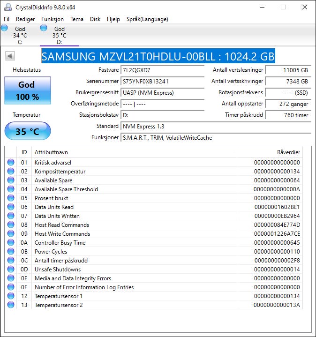
Task: Click status orb for Media and Data Integrity Errors
Action: click(11, 278)
